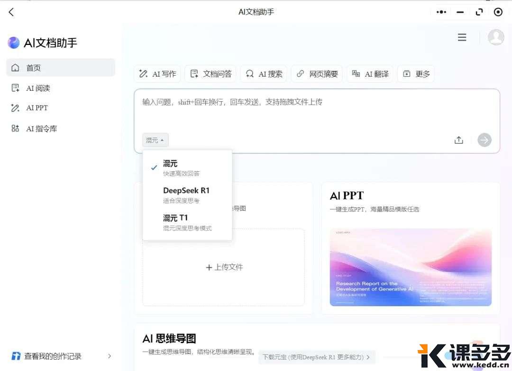Choose the 混元 fast answer model option
The width and height of the screenshot is (512, 371).
(187, 168)
